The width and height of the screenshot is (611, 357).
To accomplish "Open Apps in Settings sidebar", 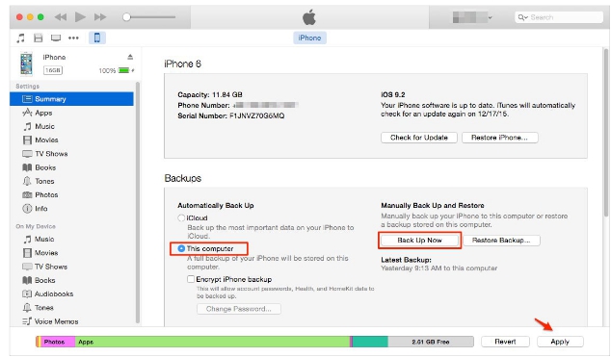I will pyautogui.click(x=71, y=113).
